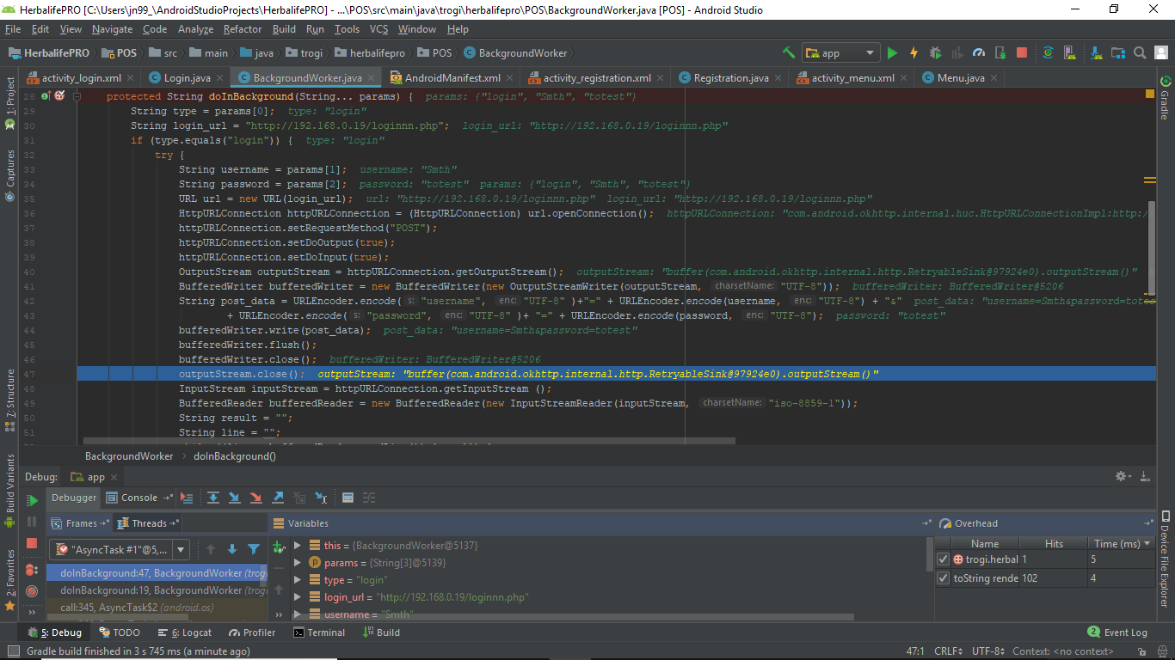Click the Profile app speedometer icon
The image size is (1175, 660).
pyautogui.click(x=978, y=53)
